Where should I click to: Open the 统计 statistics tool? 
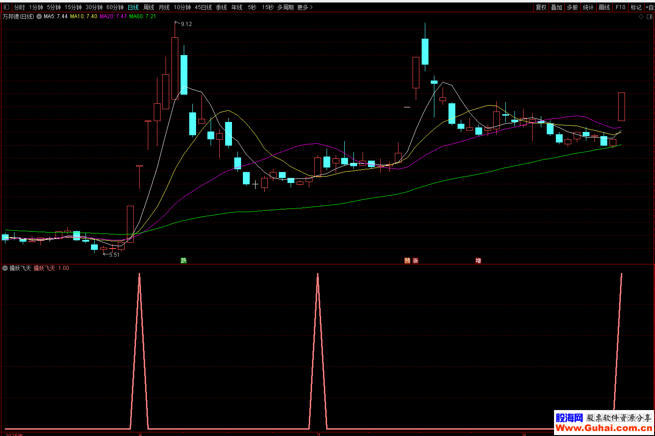click(x=588, y=7)
